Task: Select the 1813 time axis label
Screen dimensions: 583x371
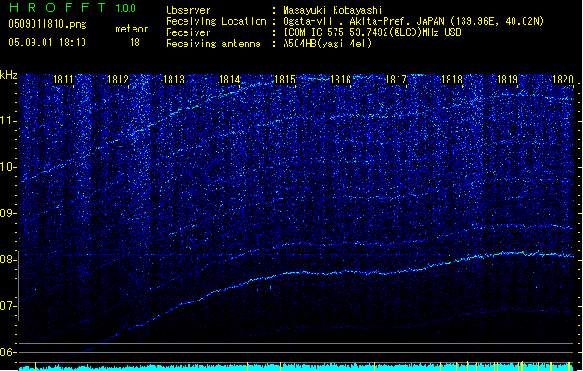Action: pyautogui.click(x=173, y=80)
